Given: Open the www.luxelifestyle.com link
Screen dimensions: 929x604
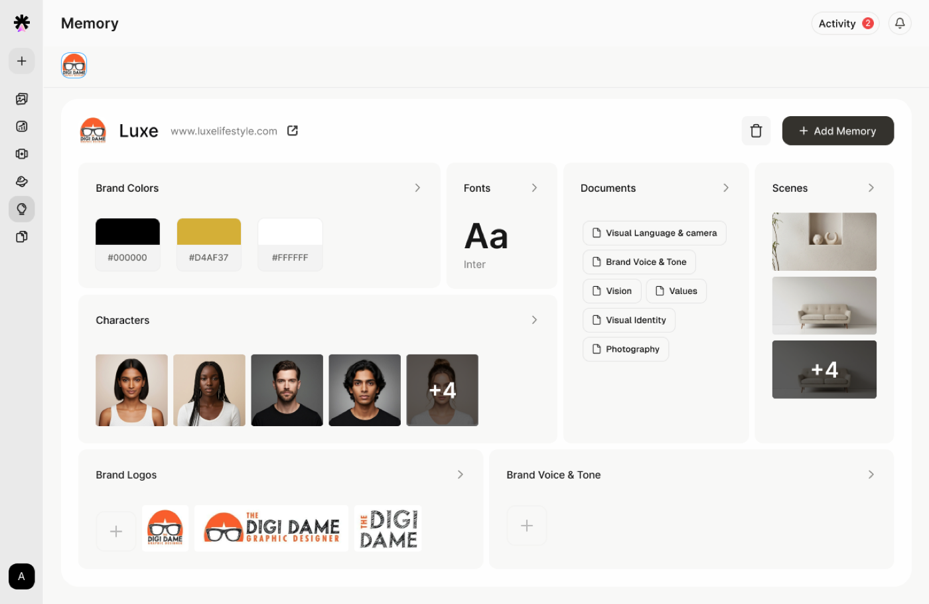Looking at the screenshot, I should point(224,131).
